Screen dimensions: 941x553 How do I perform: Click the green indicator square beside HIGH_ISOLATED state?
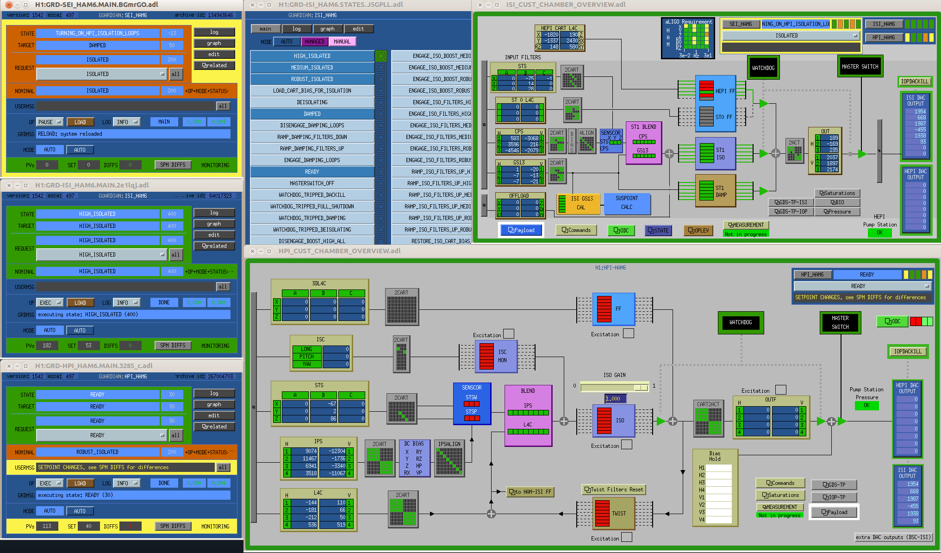point(381,56)
